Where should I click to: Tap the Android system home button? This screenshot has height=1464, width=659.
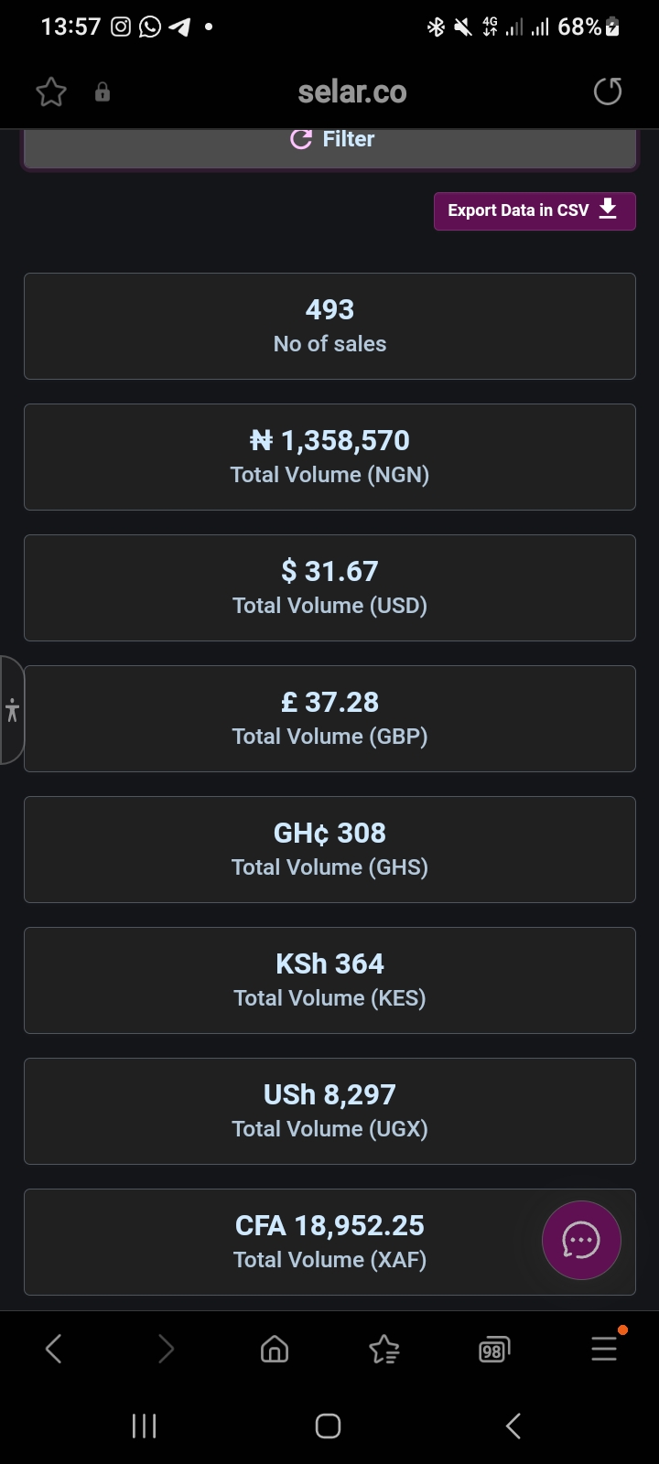[x=329, y=1426]
